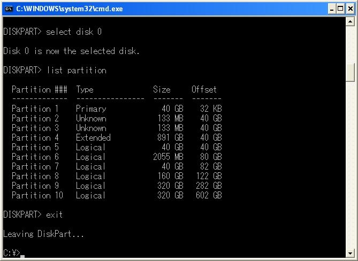Click the 'Partition 9' row label
358x261 pixels.
pos(35,186)
